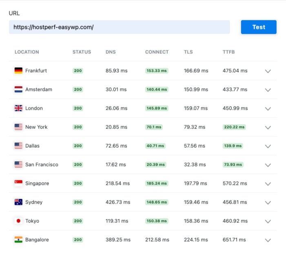Expand the New York result row
The image size is (286, 256).
click(268, 127)
